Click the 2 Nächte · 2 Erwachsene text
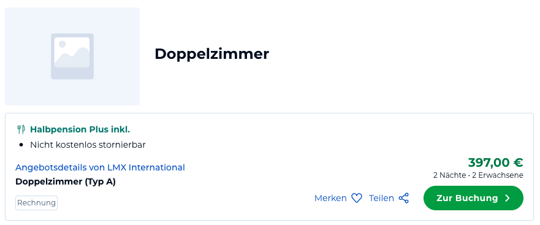The height and width of the screenshot is (225, 540). [478, 175]
